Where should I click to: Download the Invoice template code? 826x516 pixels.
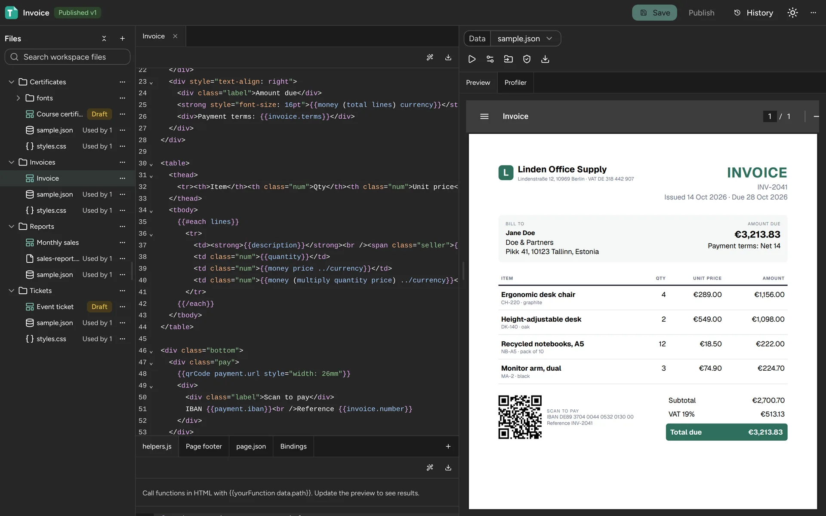tap(448, 57)
